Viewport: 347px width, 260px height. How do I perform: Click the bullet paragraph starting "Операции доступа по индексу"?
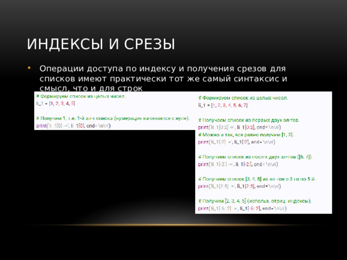pos(163,78)
